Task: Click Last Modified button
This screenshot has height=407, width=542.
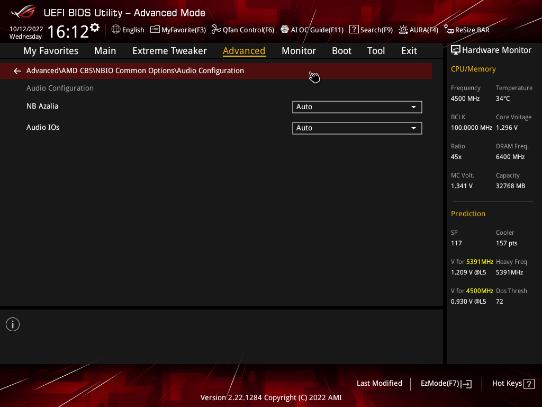Action: click(x=379, y=384)
